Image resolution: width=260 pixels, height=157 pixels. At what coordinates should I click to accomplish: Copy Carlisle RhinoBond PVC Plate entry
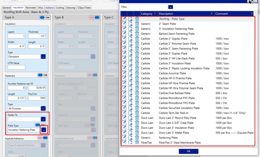[x=131, y=98]
